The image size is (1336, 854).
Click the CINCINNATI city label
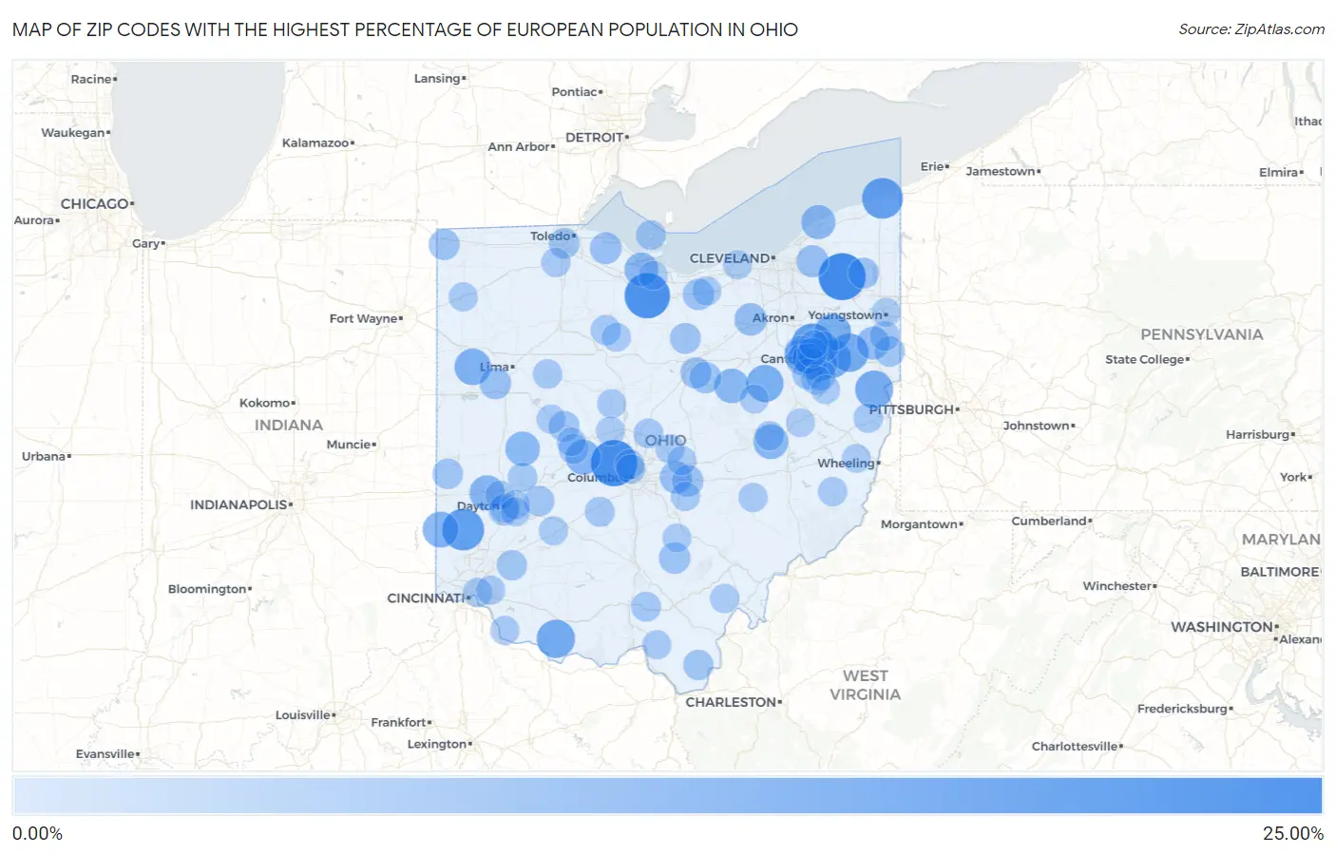coord(425,598)
